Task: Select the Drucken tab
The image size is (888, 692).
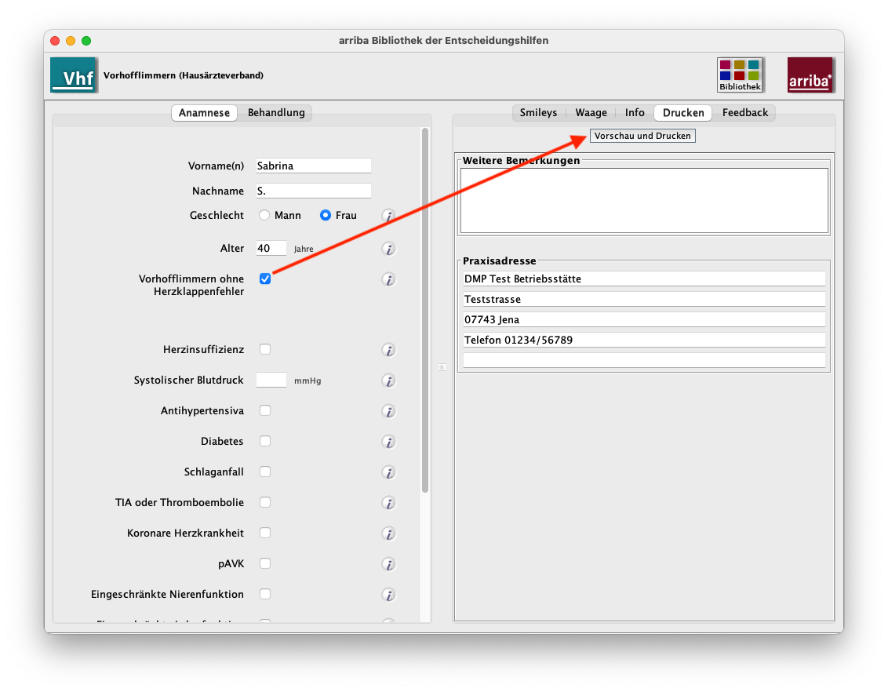Action: pyautogui.click(x=683, y=113)
